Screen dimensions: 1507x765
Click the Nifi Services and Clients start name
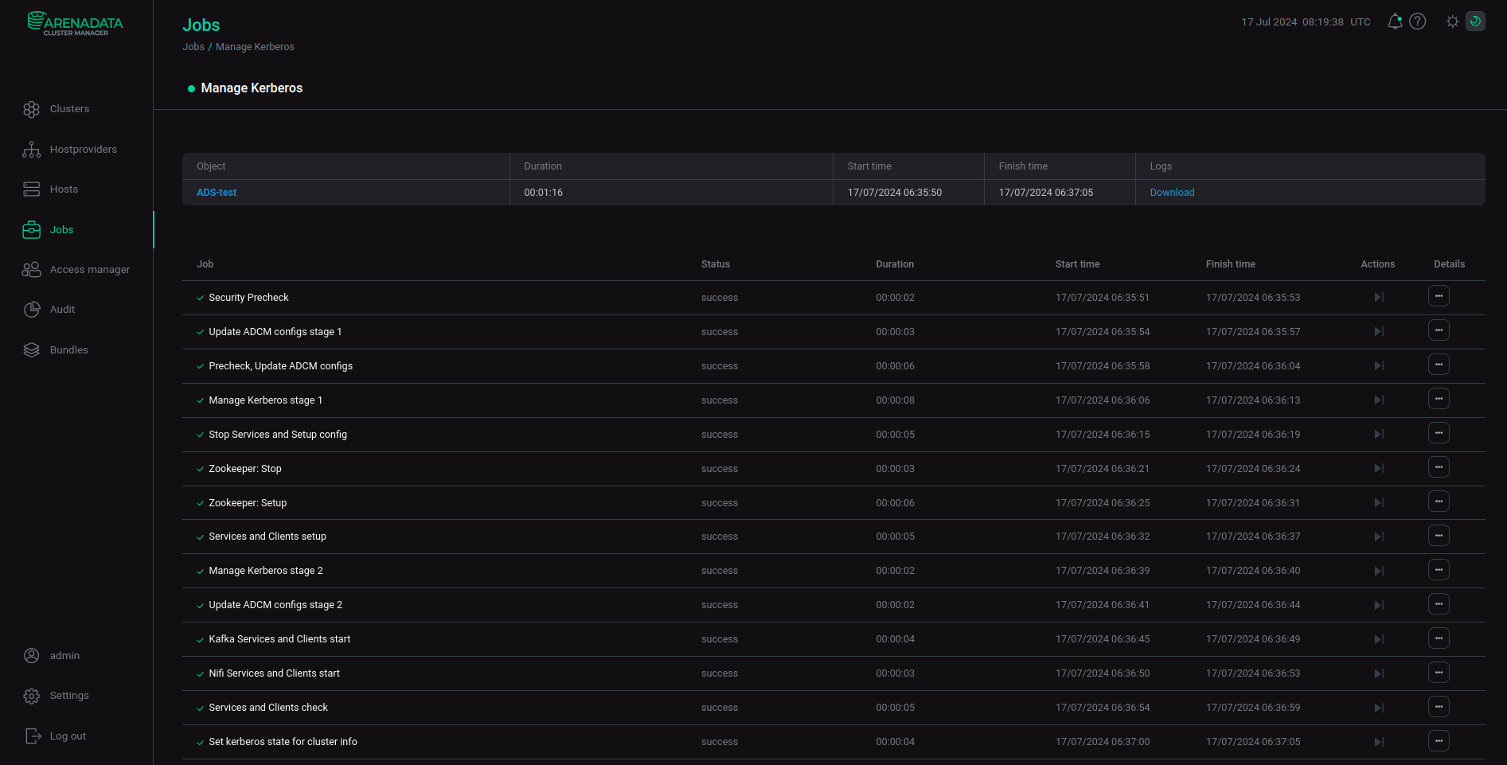click(x=274, y=673)
